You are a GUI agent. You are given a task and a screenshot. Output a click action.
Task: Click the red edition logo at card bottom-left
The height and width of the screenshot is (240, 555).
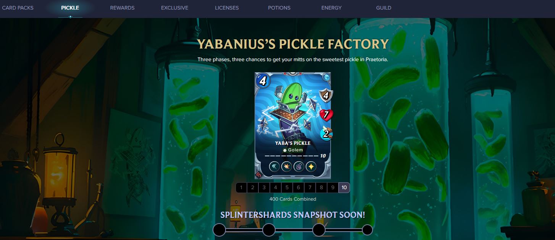pos(259,175)
